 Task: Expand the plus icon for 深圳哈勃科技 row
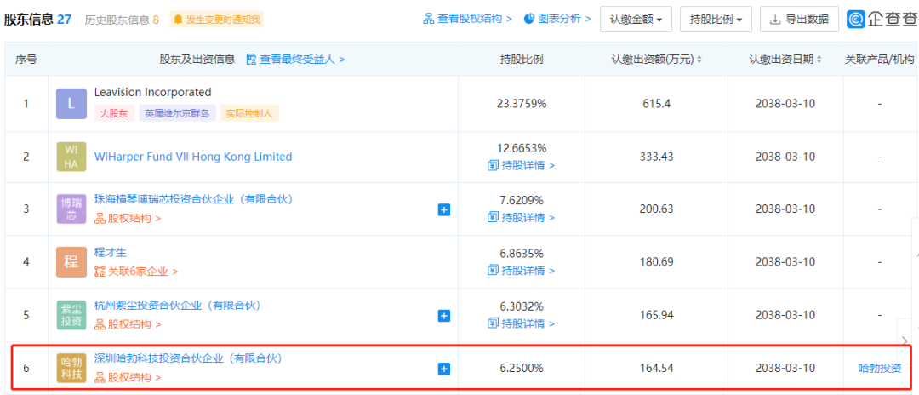(444, 369)
